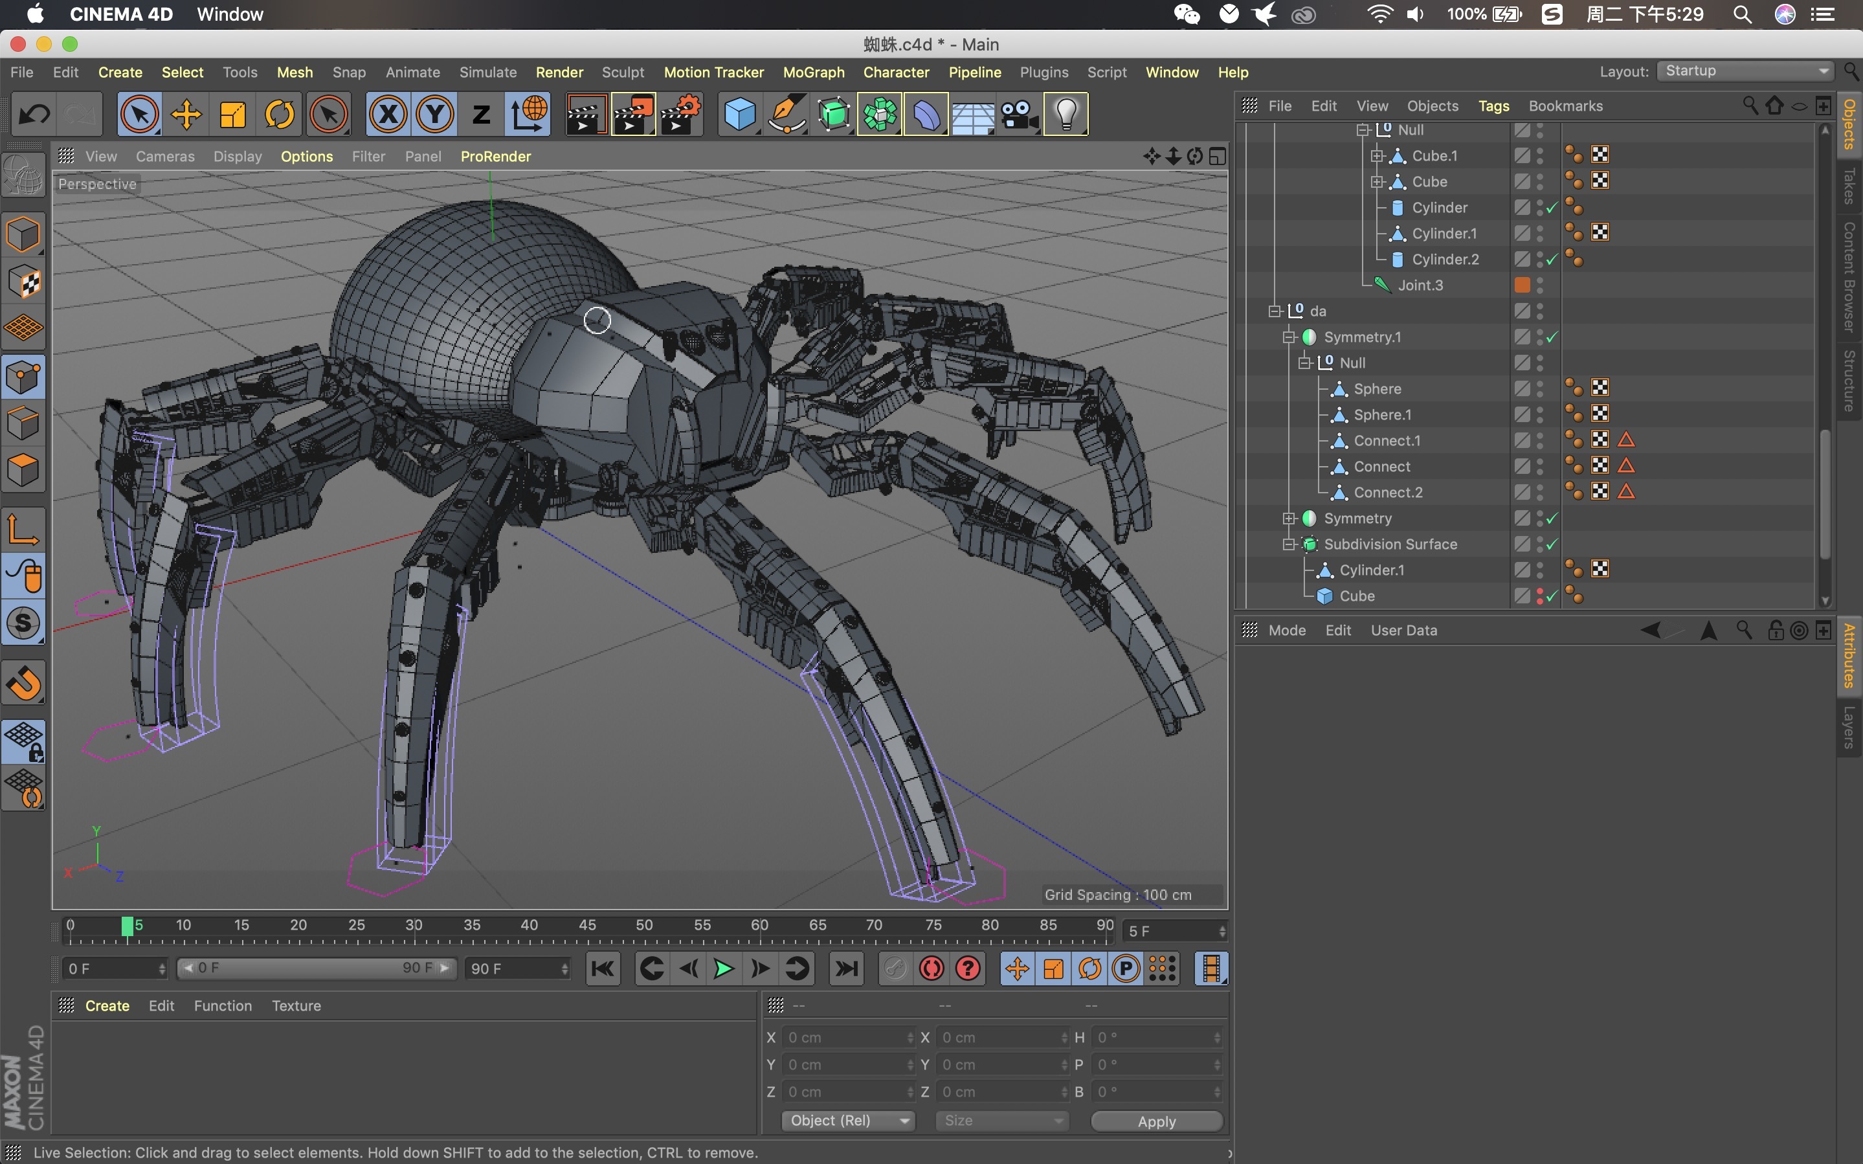This screenshot has height=1164, width=1863.
Task: Select Connect.1 object in tree
Action: [x=1387, y=440]
